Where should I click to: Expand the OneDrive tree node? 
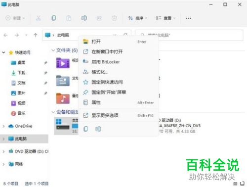[3, 126]
